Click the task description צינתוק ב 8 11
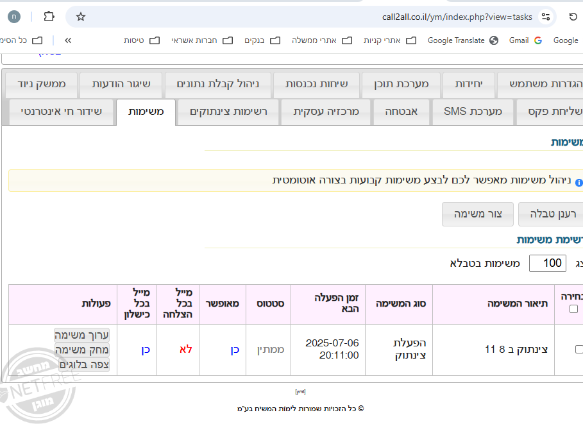 pos(516,350)
